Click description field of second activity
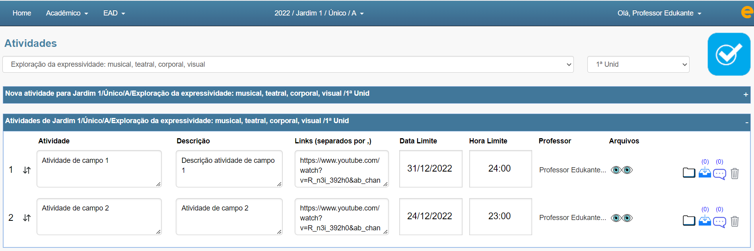 229,216
